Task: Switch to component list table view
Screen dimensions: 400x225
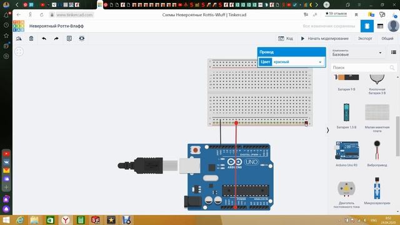Action: (x=380, y=26)
